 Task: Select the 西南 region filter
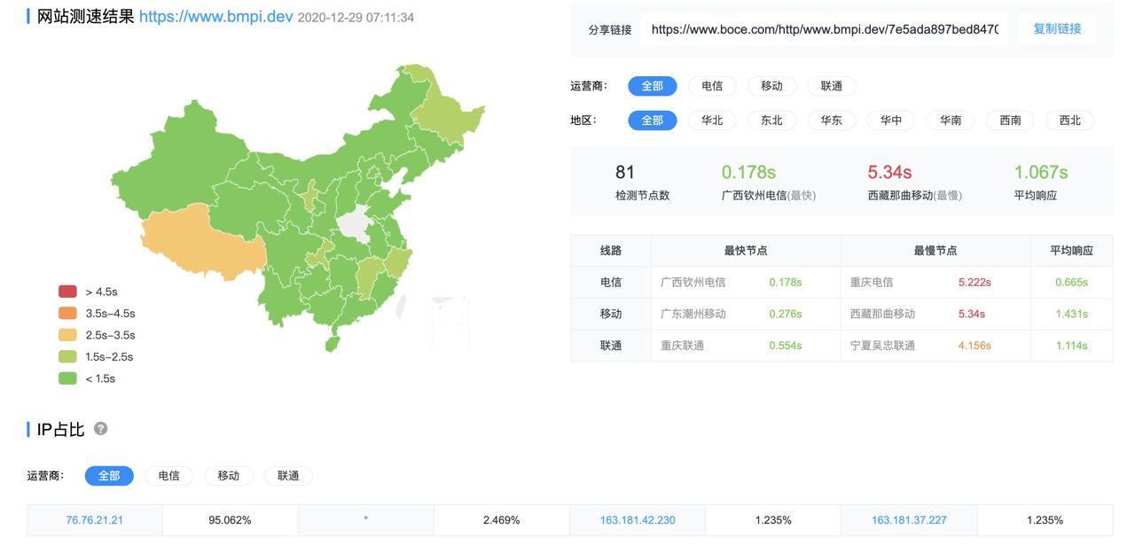(x=1010, y=121)
